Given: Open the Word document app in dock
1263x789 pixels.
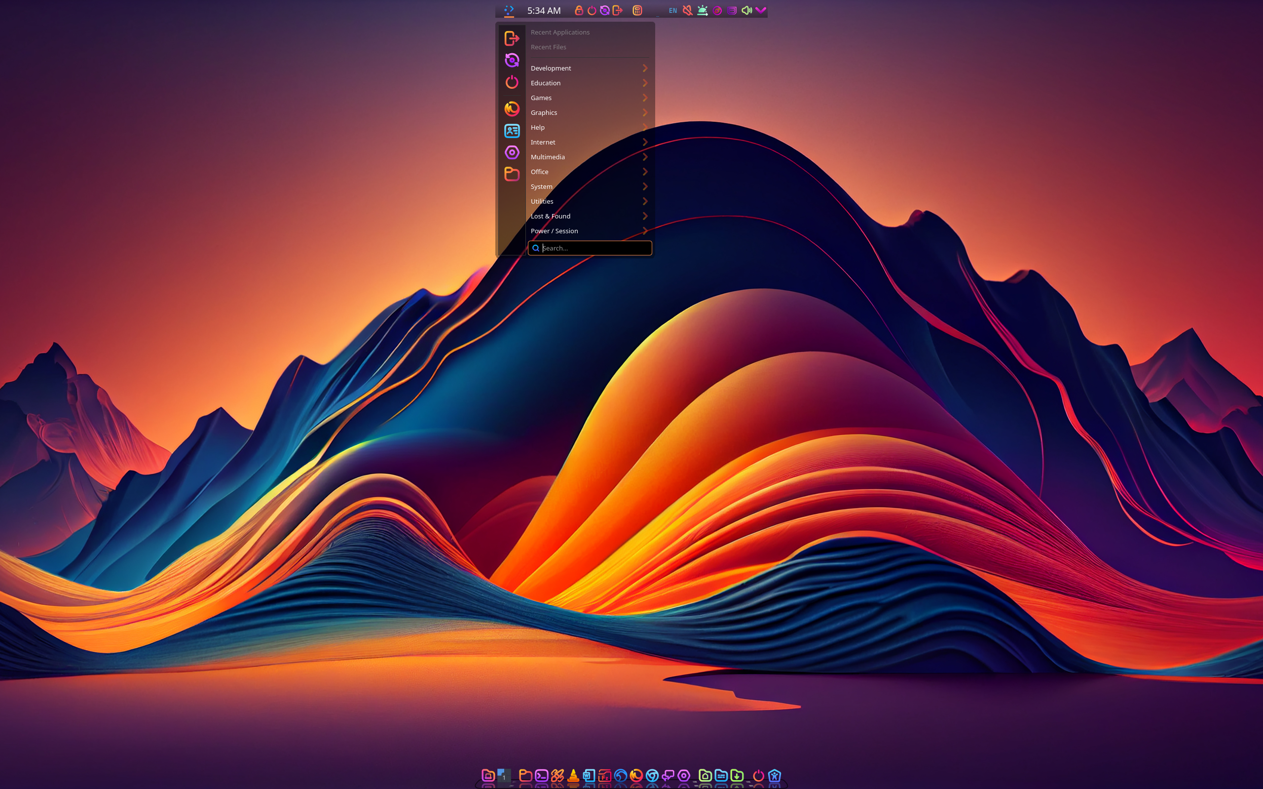Looking at the screenshot, I should (589, 775).
